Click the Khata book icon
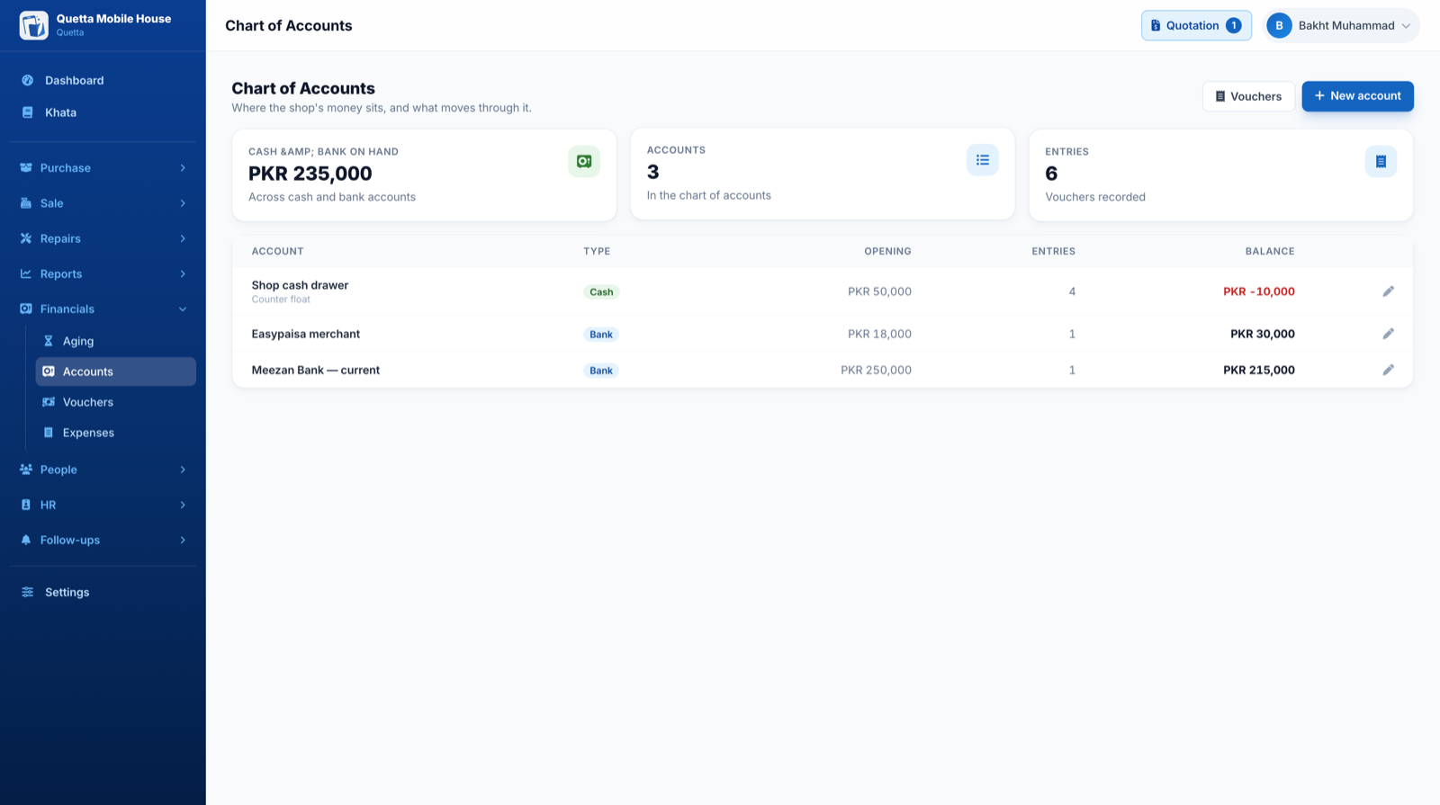The image size is (1440, 805). 27,112
